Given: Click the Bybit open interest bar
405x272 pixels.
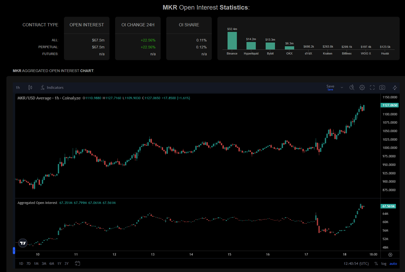Looking at the screenshot, I should point(270,46).
